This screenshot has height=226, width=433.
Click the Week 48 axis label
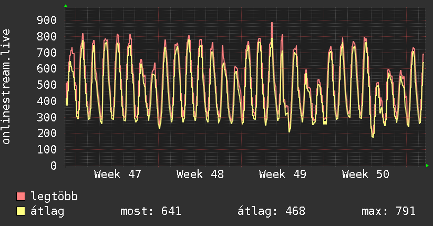coord(200,174)
